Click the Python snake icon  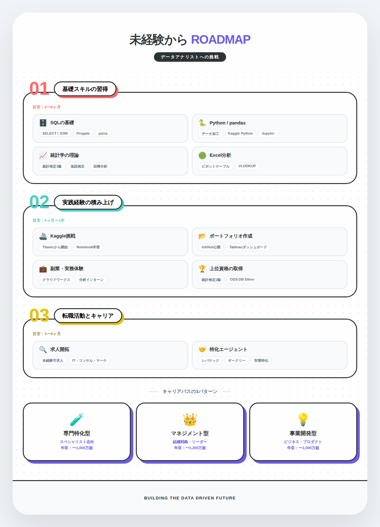pyautogui.click(x=202, y=123)
